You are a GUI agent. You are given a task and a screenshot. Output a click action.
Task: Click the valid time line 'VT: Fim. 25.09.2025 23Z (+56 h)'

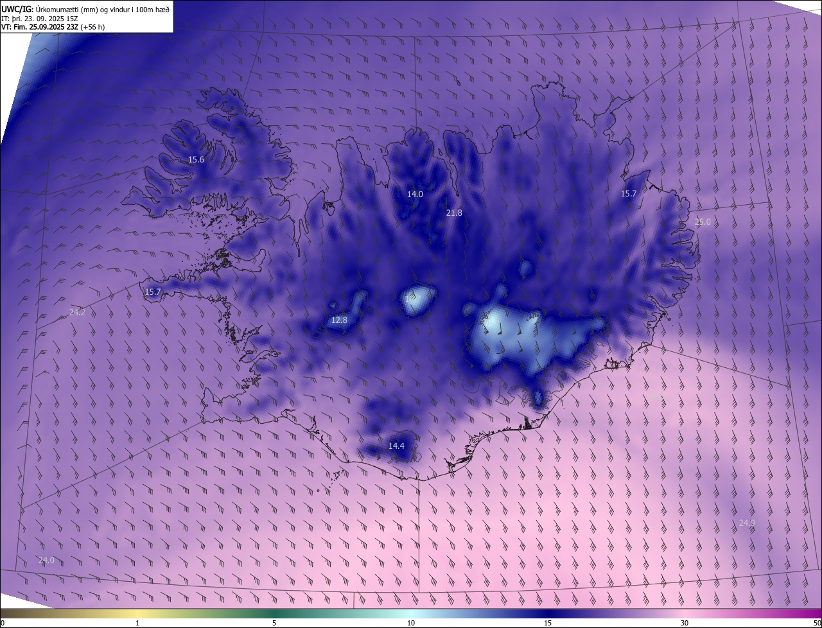point(53,27)
